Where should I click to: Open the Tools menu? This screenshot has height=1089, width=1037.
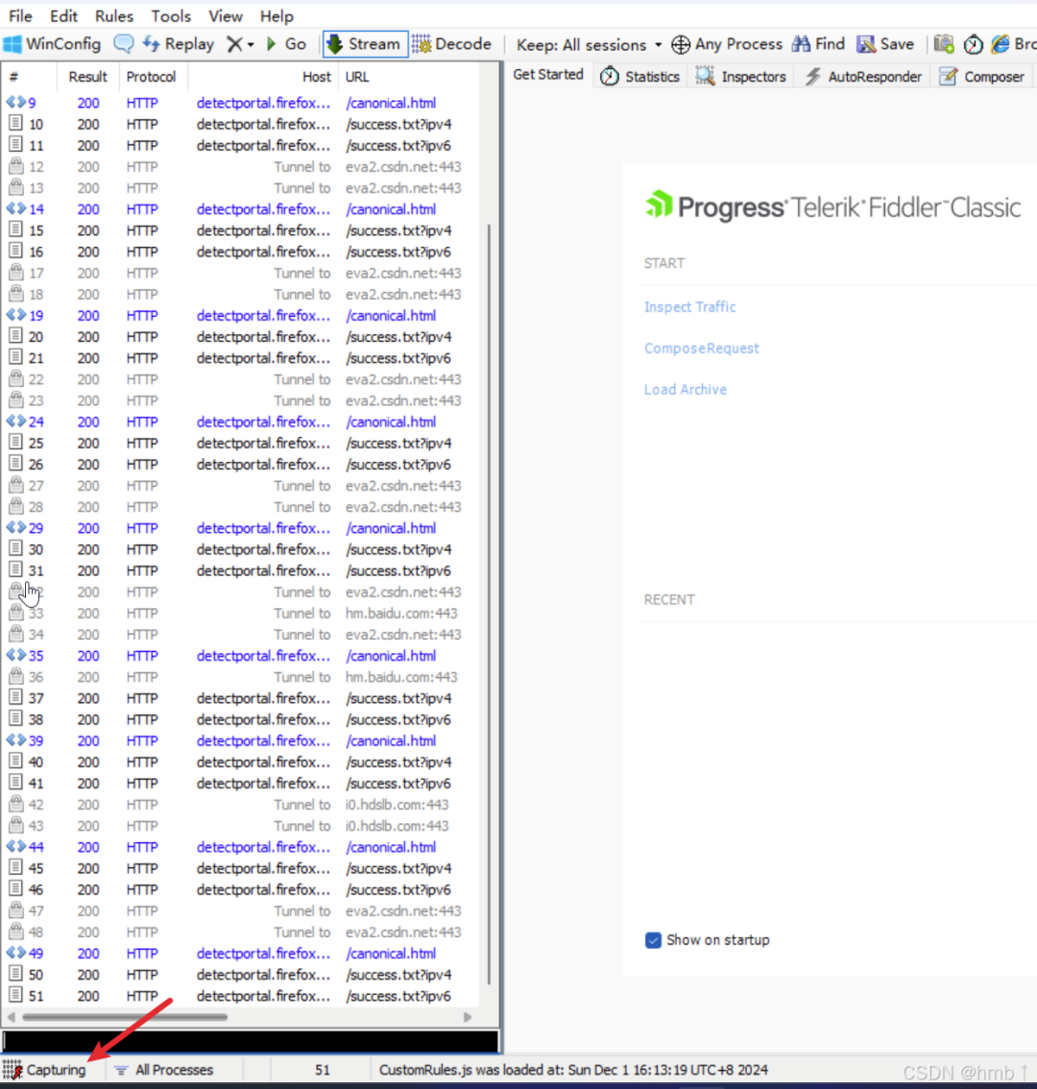pyautogui.click(x=171, y=16)
